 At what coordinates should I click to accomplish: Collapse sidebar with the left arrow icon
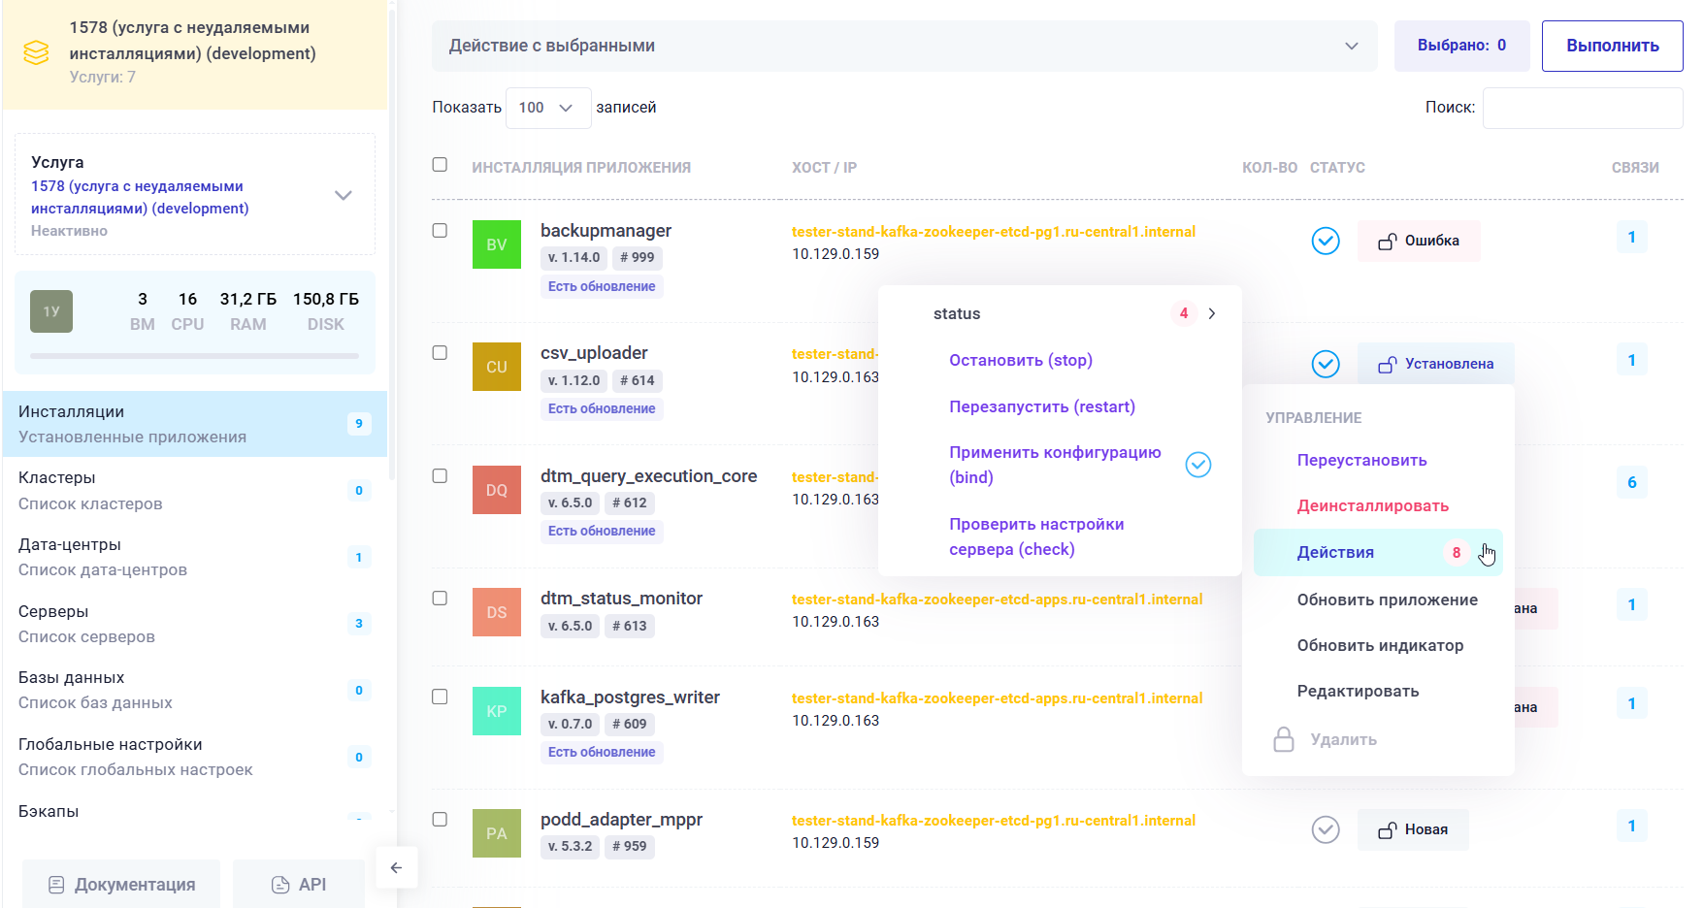pos(396,868)
